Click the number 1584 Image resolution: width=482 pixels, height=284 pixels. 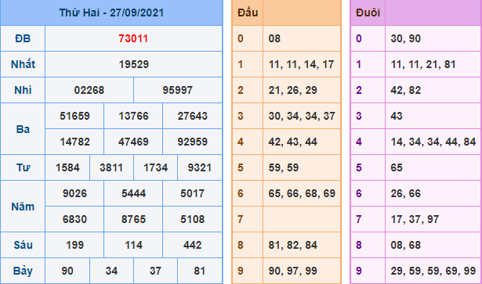67,167
